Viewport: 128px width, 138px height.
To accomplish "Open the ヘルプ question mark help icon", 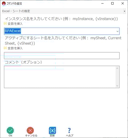I will [x=69, y=130].
